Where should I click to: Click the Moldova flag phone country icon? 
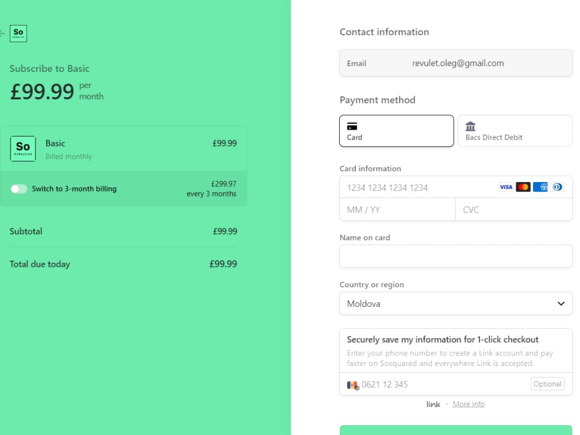point(353,385)
